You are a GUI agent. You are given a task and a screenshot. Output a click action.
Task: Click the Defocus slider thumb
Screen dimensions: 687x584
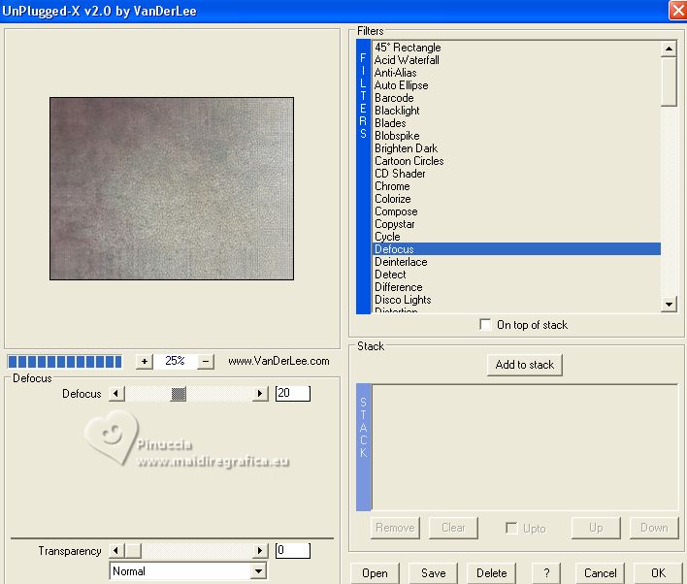click(x=179, y=394)
